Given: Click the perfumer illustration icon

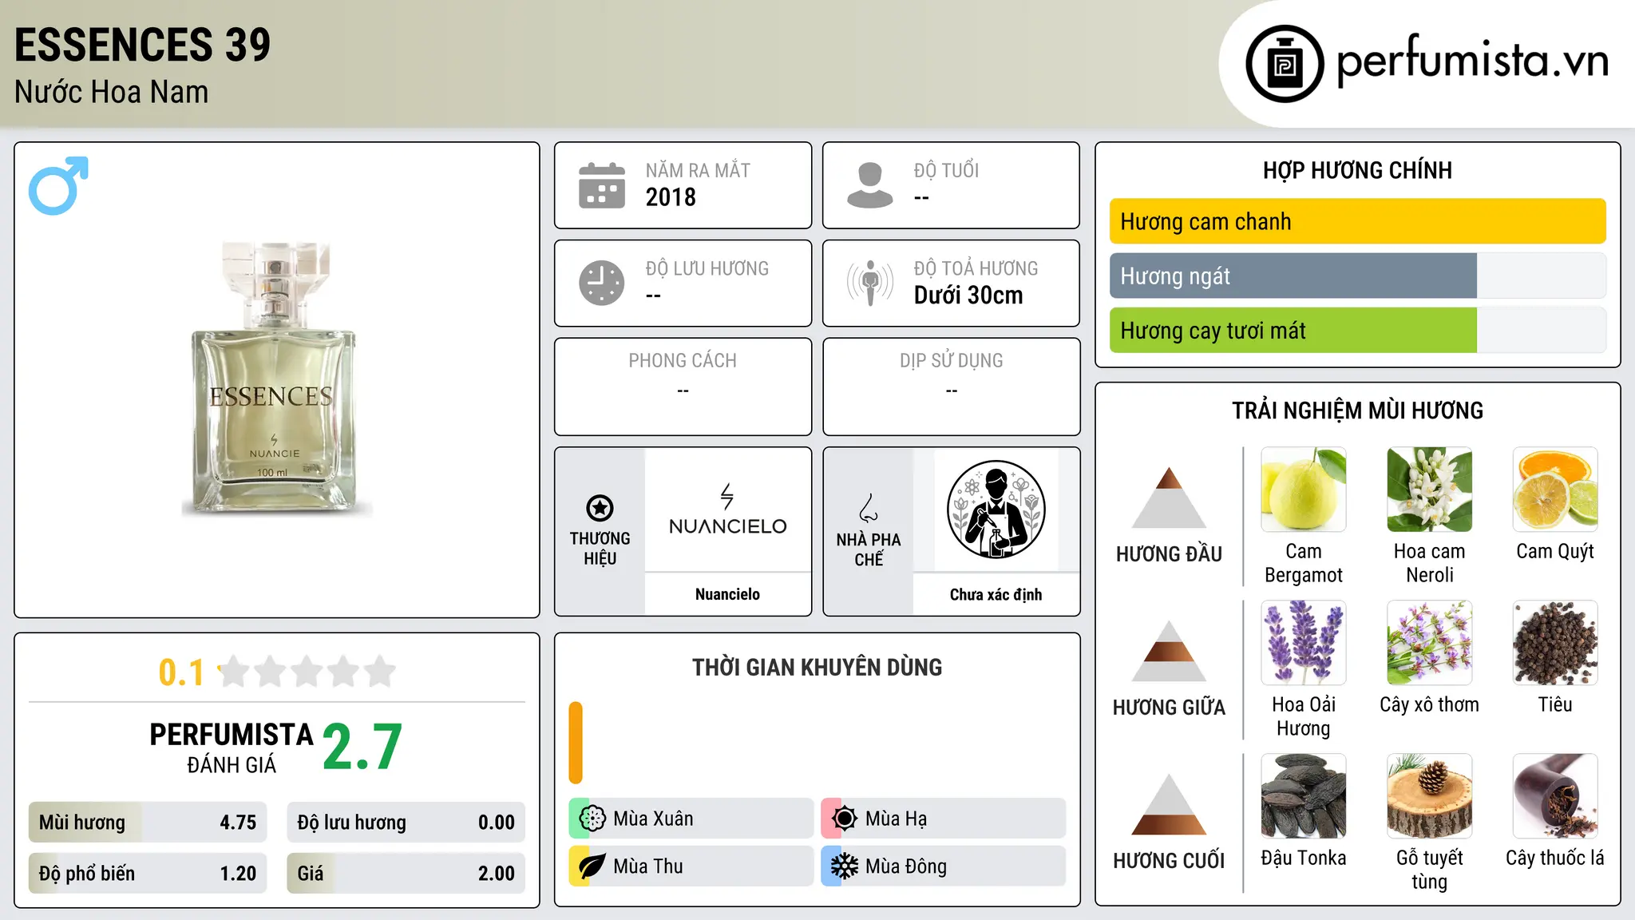Looking at the screenshot, I should [996, 510].
